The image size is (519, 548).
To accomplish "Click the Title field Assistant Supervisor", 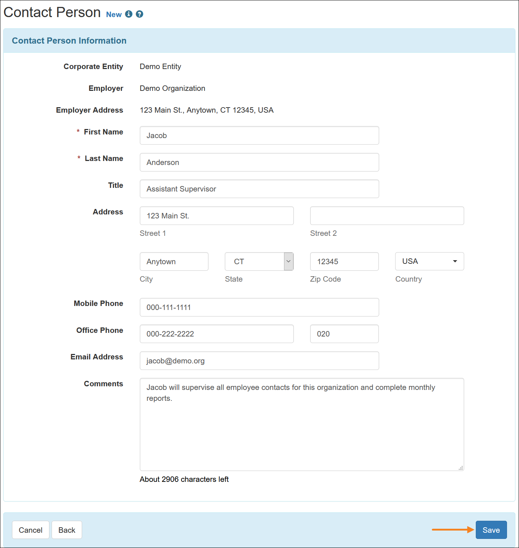I will (259, 189).
